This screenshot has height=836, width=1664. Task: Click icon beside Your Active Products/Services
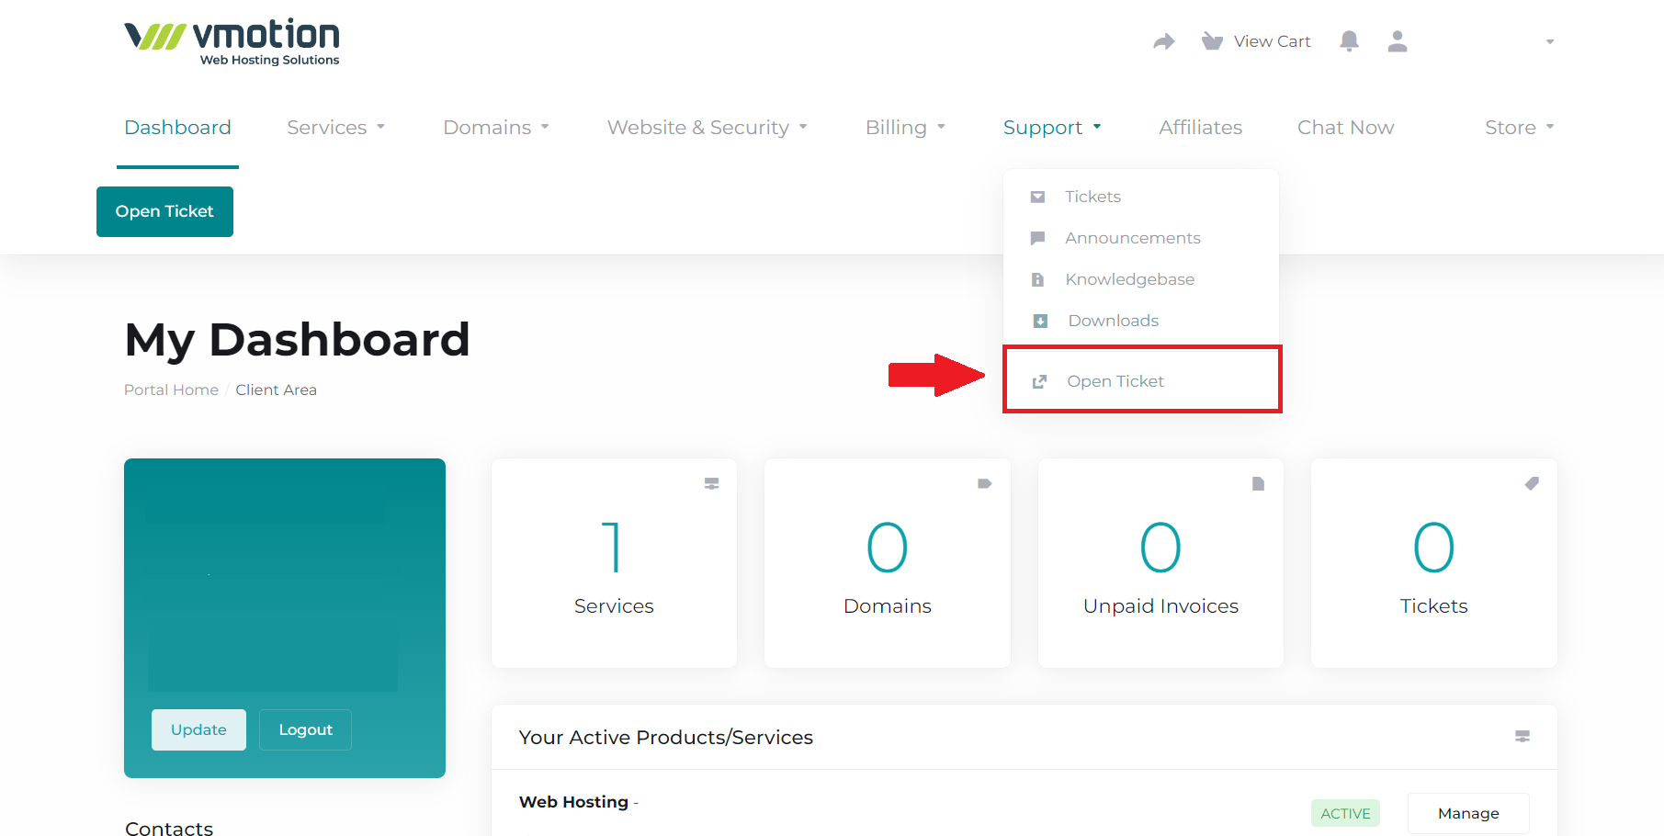(x=1523, y=737)
